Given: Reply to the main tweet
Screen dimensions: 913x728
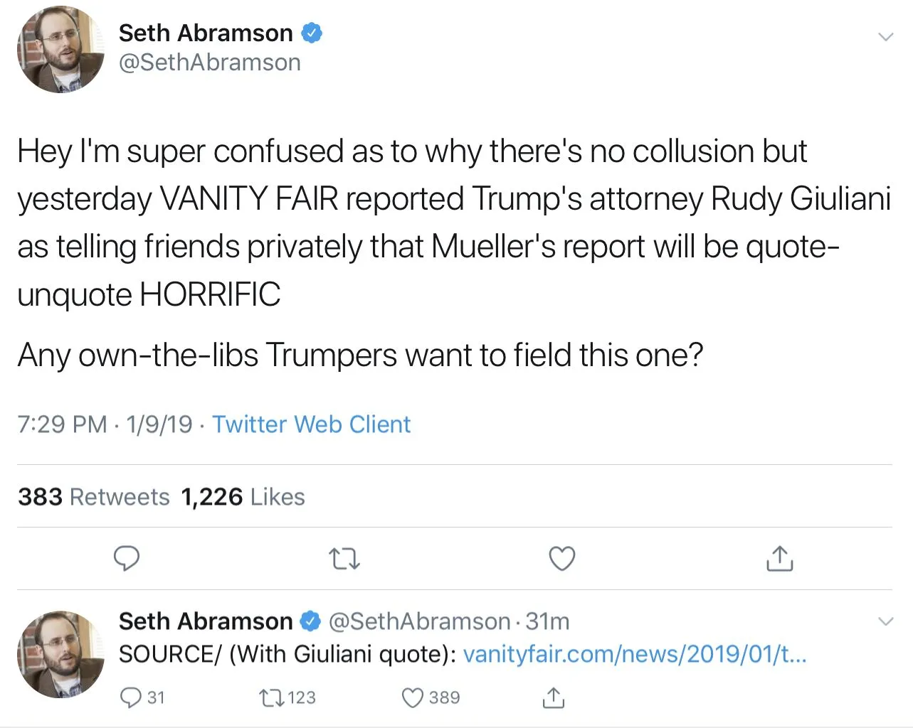Looking at the screenshot, I should (x=127, y=559).
